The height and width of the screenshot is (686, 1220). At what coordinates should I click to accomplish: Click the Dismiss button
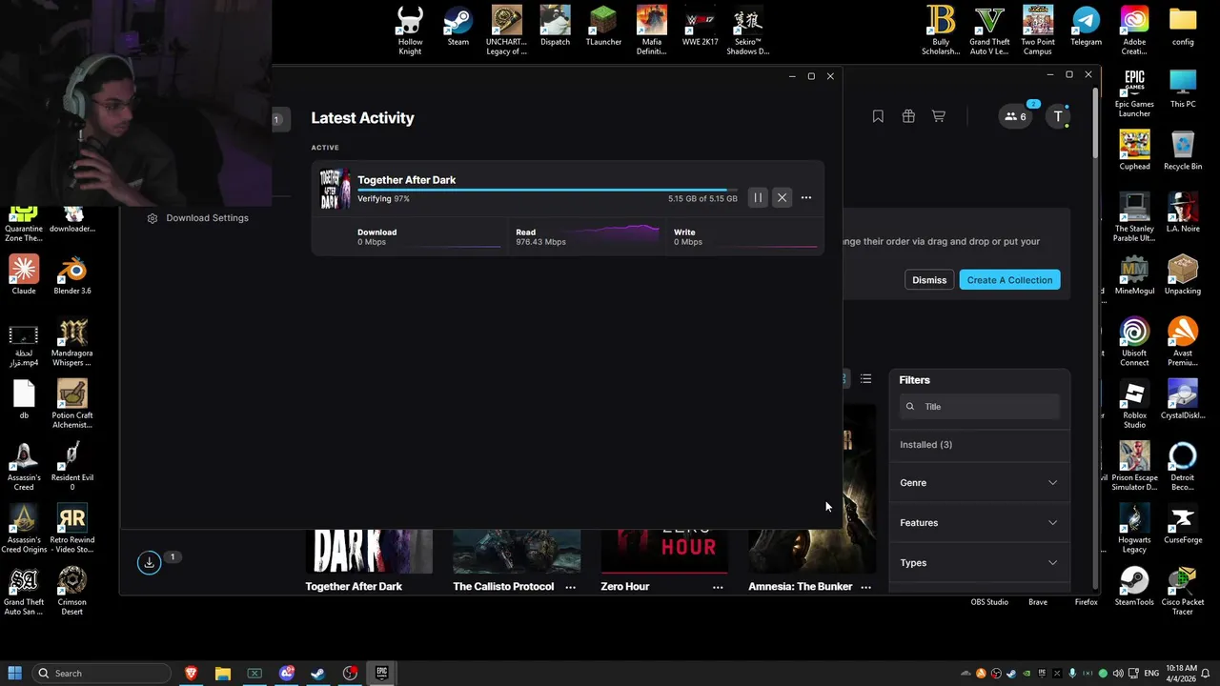[x=929, y=280]
